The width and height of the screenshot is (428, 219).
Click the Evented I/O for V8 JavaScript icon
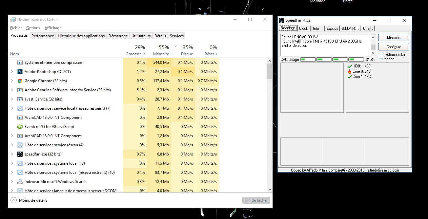click(20, 127)
